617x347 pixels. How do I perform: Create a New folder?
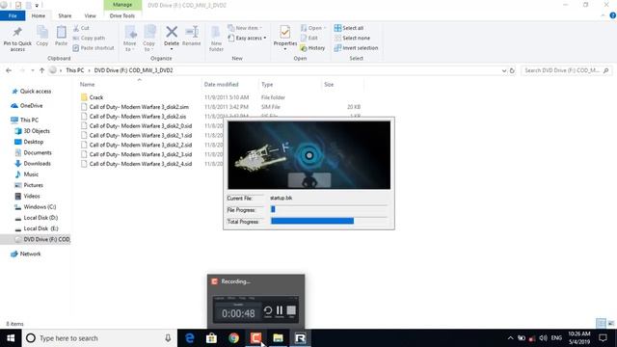coord(216,39)
